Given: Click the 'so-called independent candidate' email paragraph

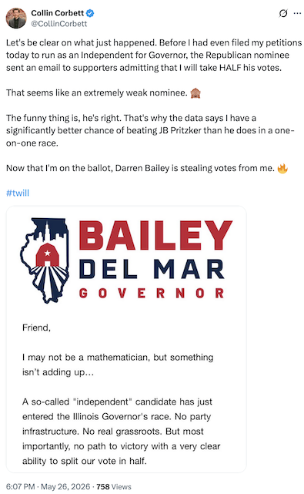Looking at the screenshot, I should 121,432.
